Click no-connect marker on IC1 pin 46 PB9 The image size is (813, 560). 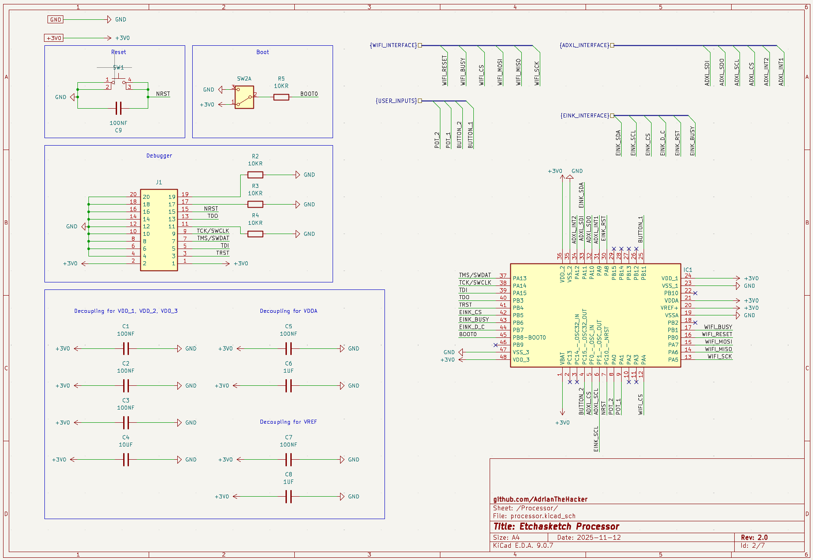496,345
